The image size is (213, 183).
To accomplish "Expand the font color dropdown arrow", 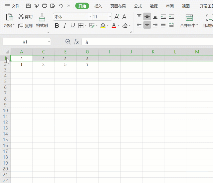I will (118, 25).
